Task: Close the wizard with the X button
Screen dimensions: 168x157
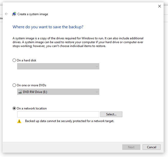Action: 160,6
